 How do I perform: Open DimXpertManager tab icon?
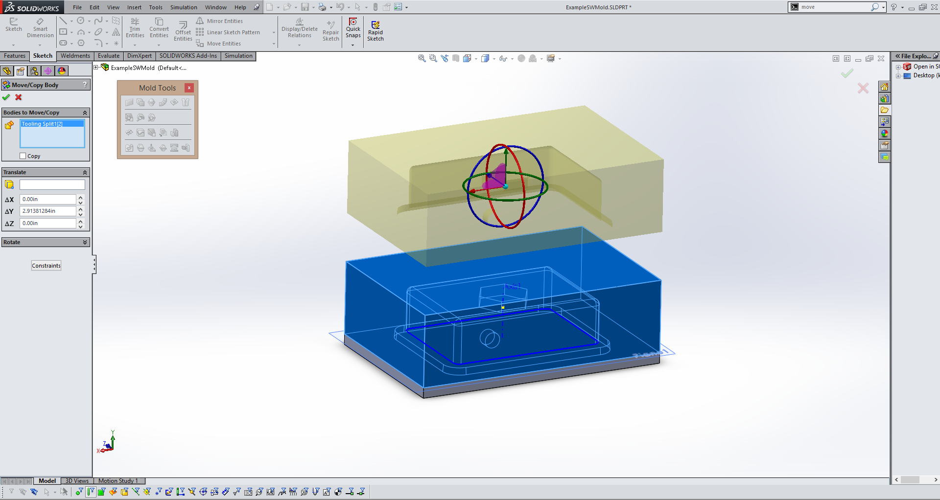click(x=48, y=71)
